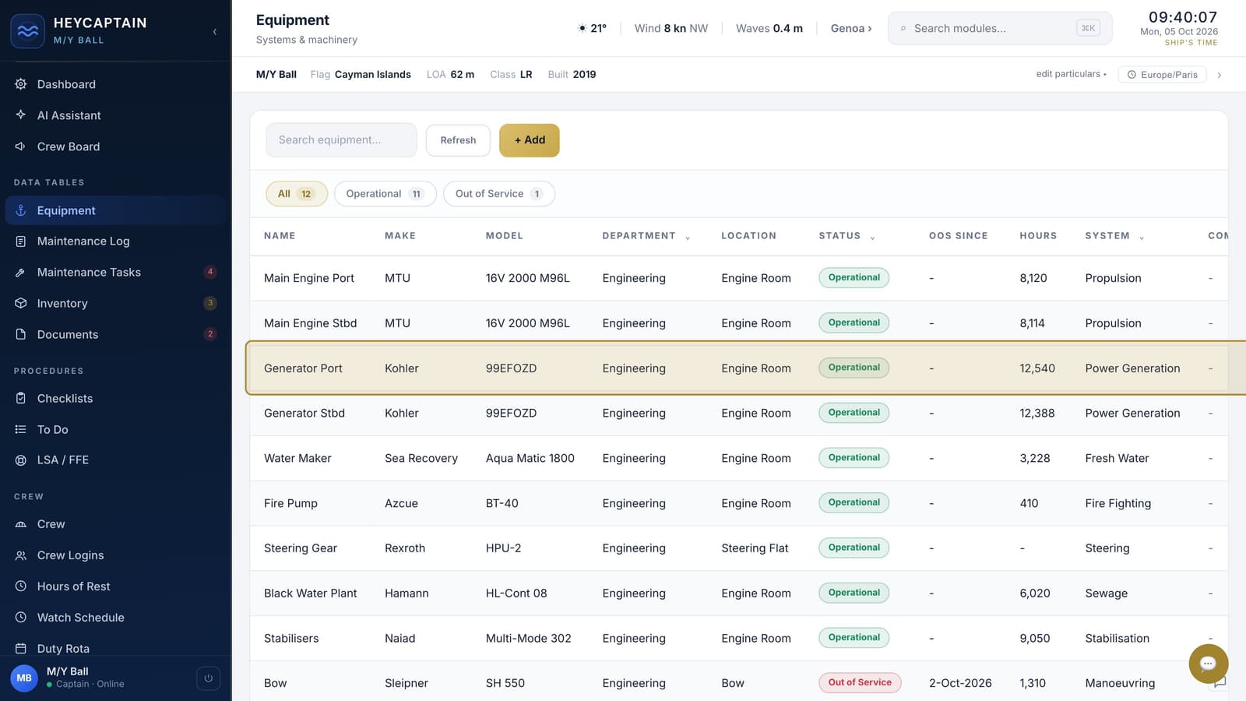Open Watch Schedule clock icon
1246x701 pixels.
click(21, 618)
